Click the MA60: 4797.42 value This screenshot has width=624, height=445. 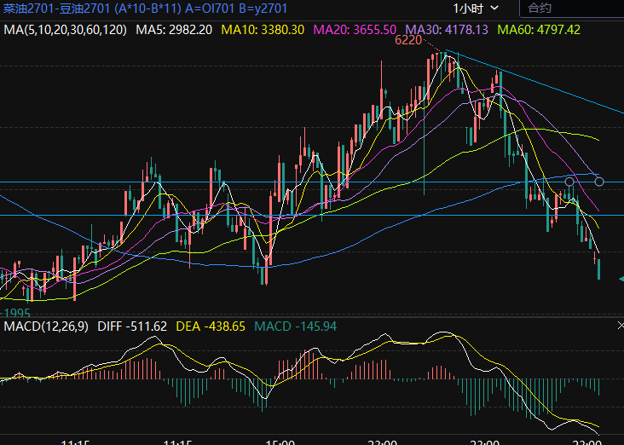click(539, 30)
